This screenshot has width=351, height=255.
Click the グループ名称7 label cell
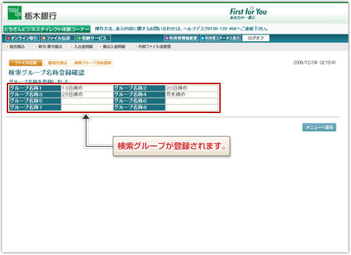[35, 108]
